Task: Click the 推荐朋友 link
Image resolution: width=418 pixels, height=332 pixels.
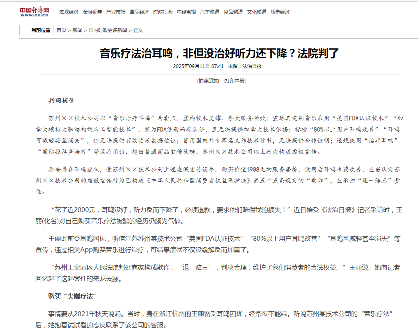Action: point(208,81)
